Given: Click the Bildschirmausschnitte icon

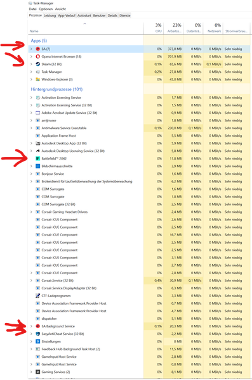Looking at the screenshot, I should coord(37,166).
